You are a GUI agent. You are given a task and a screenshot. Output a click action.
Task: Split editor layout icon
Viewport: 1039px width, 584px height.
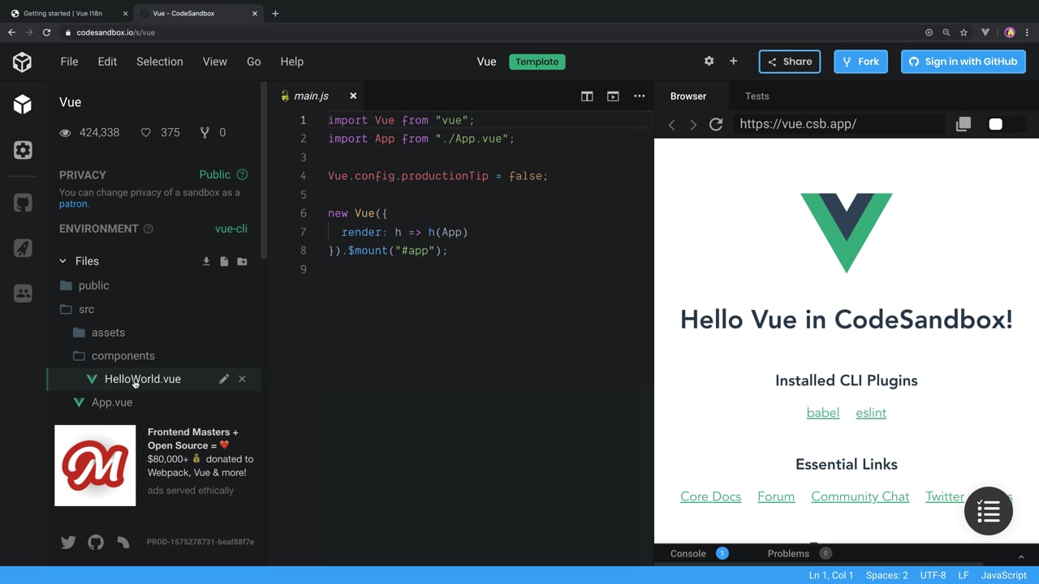pyautogui.click(x=587, y=96)
